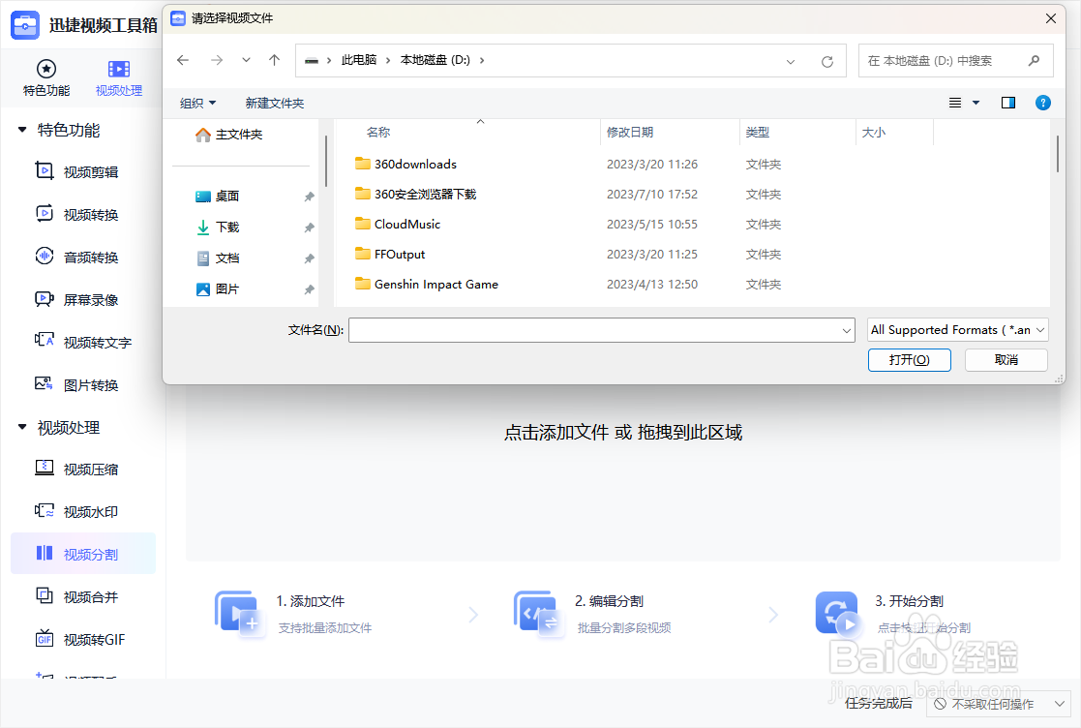Click the search magnifier icon
The height and width of the screenshot is (728, 1081).
(1034, 61)
